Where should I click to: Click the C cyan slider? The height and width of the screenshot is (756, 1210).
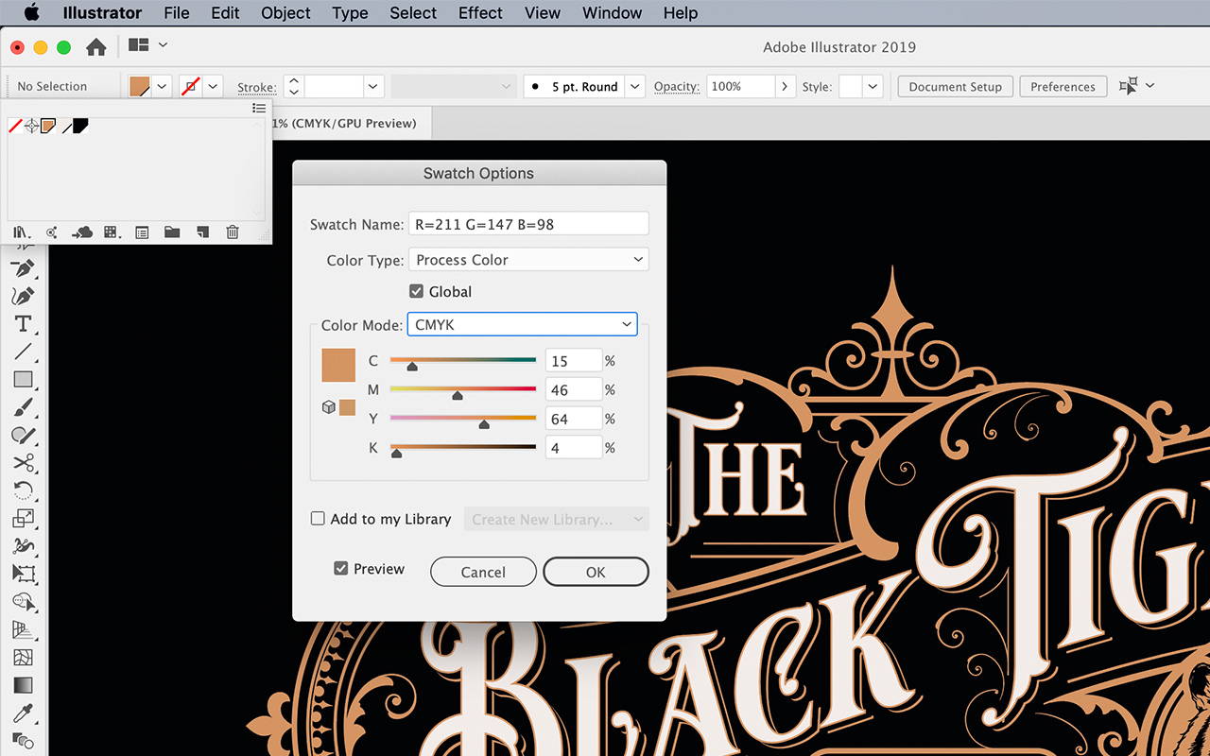pyautogui.click(x=463, y=361)
